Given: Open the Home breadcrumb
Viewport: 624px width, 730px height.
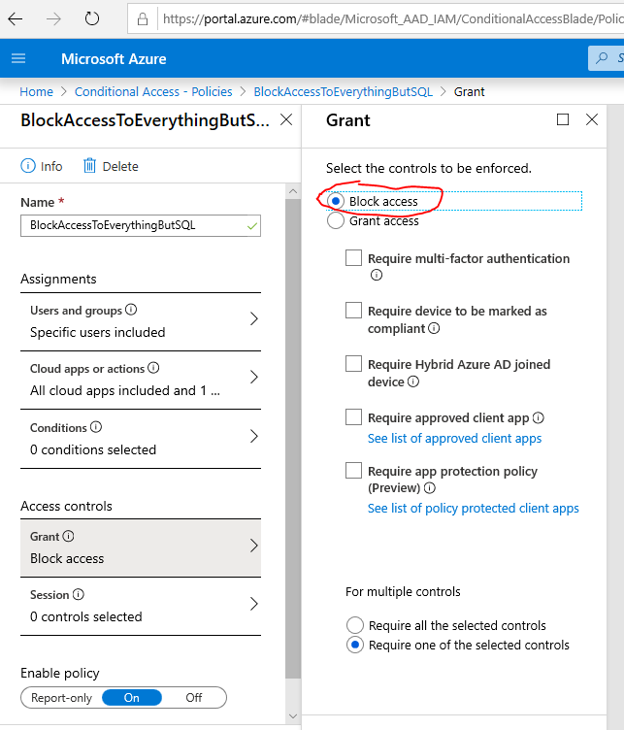Looking at the screenshot, I should (37, 92).
